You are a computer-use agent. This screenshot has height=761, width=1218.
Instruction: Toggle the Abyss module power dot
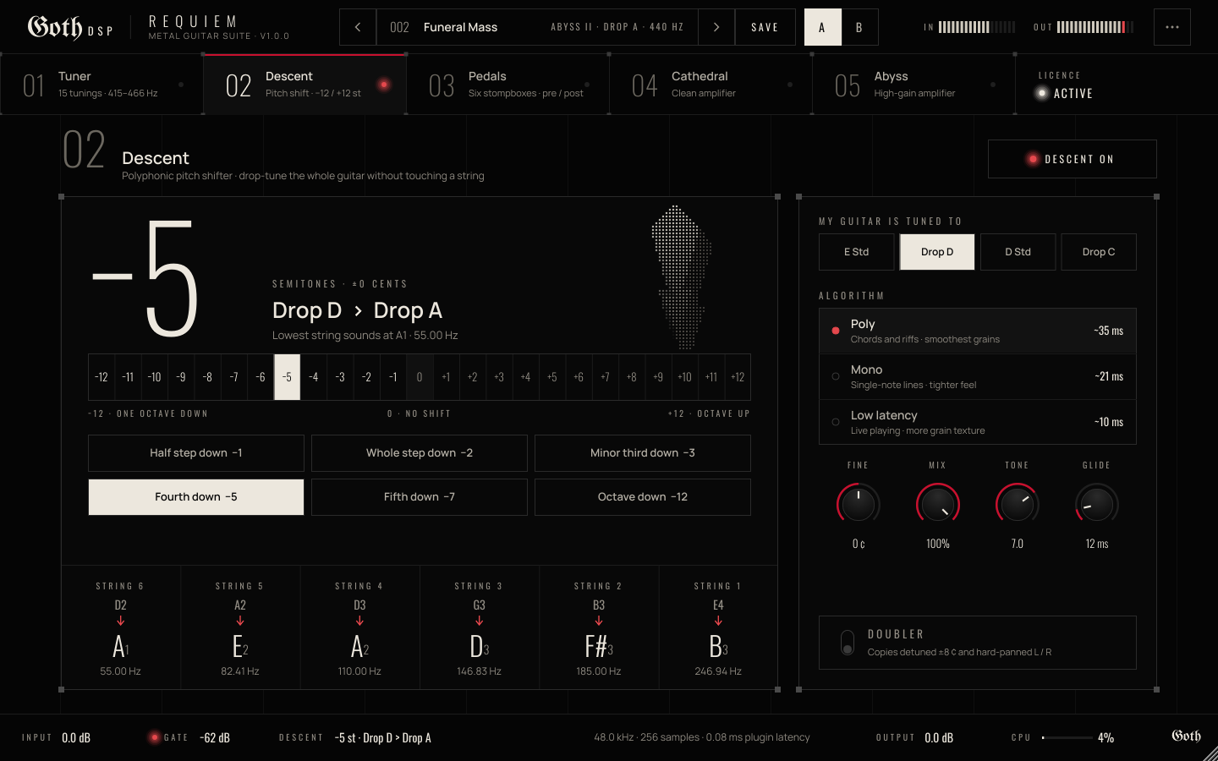pyautogui.click(x=993, y=85)
